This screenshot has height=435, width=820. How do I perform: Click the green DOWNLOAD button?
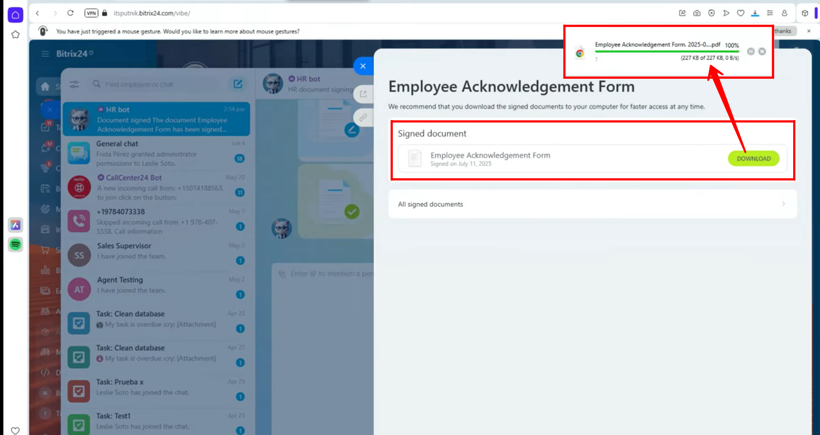coord(754,159)
